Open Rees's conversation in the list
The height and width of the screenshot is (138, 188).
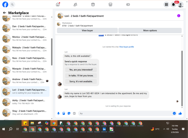[x=25, y=60]
